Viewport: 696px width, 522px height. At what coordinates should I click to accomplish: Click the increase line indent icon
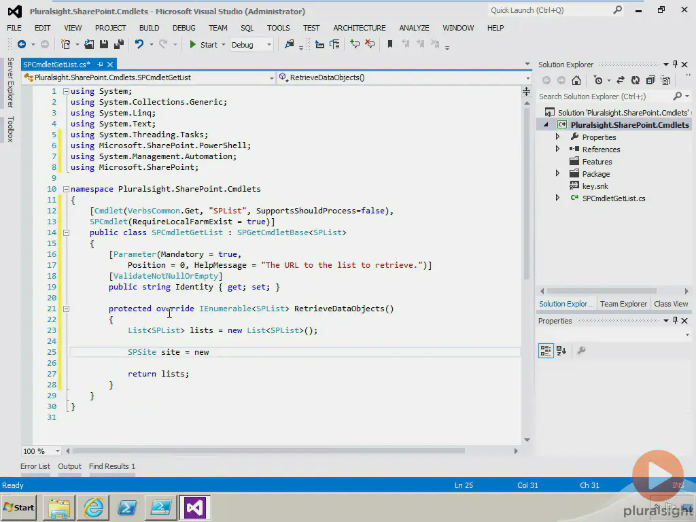tap(334, 44)
